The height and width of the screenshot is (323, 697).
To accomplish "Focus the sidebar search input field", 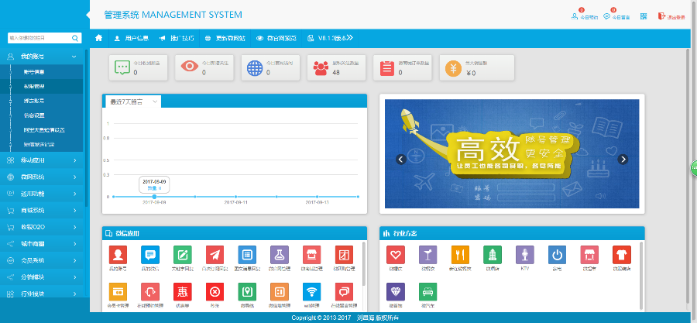I will tap(39, 38).
